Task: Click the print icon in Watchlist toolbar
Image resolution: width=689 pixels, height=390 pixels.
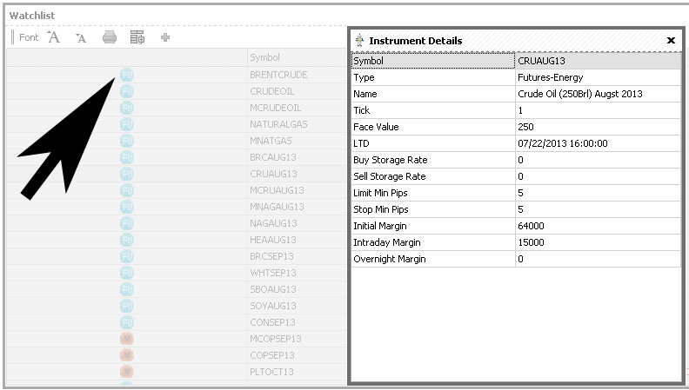Action: pyautogui.click(x=110, y=37)
